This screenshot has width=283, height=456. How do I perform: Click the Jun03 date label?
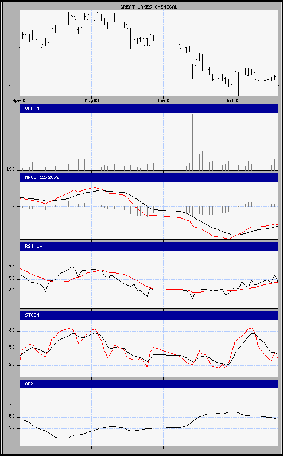pos(164,100)
